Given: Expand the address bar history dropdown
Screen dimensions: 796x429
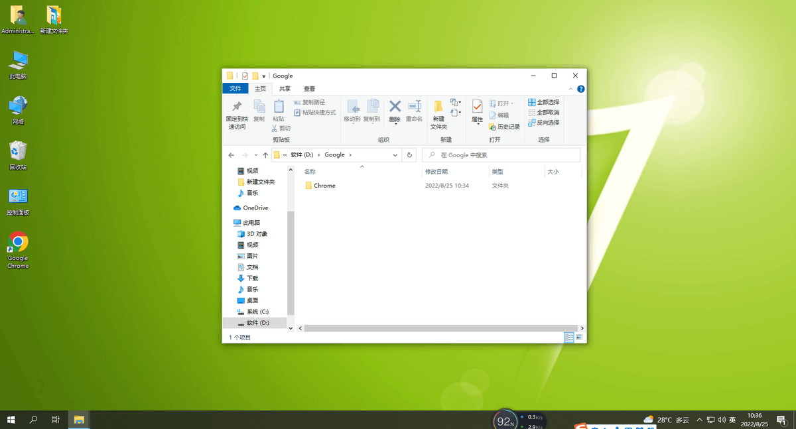Looking at the screenshot, I should [395, 155].
